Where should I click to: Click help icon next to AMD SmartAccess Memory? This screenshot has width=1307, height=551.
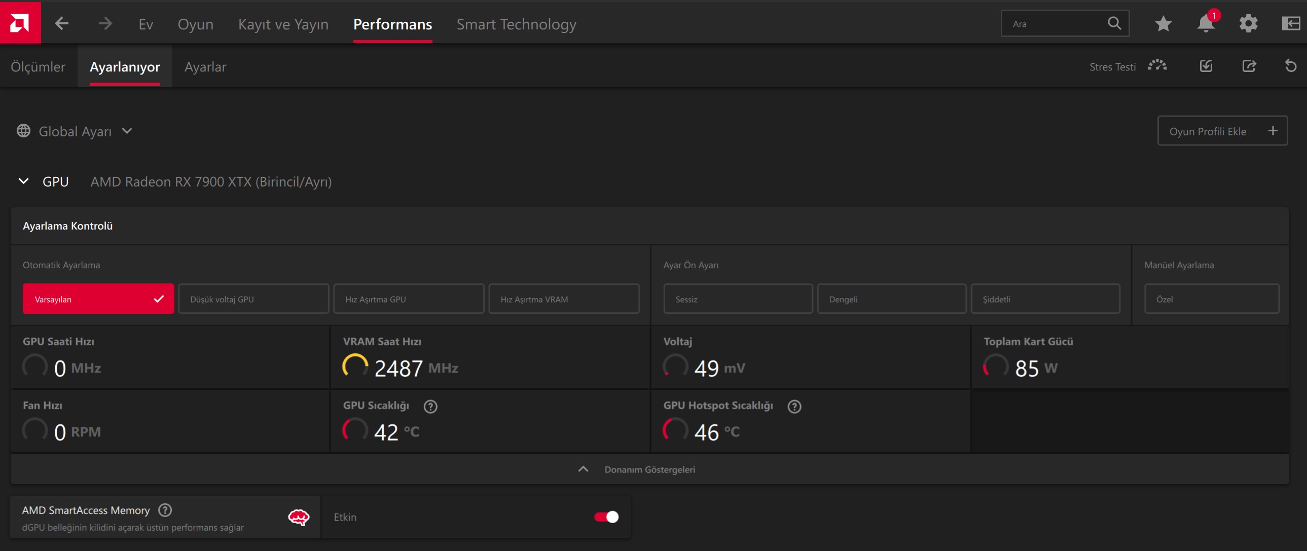click(165, 510)
